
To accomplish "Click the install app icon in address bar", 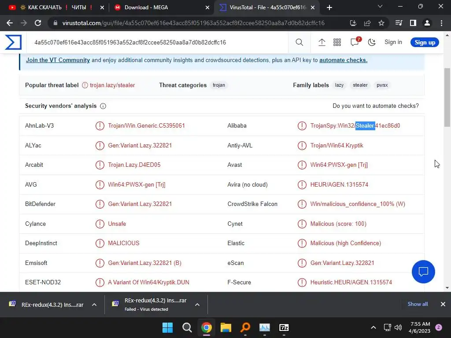I will [353, 23].
